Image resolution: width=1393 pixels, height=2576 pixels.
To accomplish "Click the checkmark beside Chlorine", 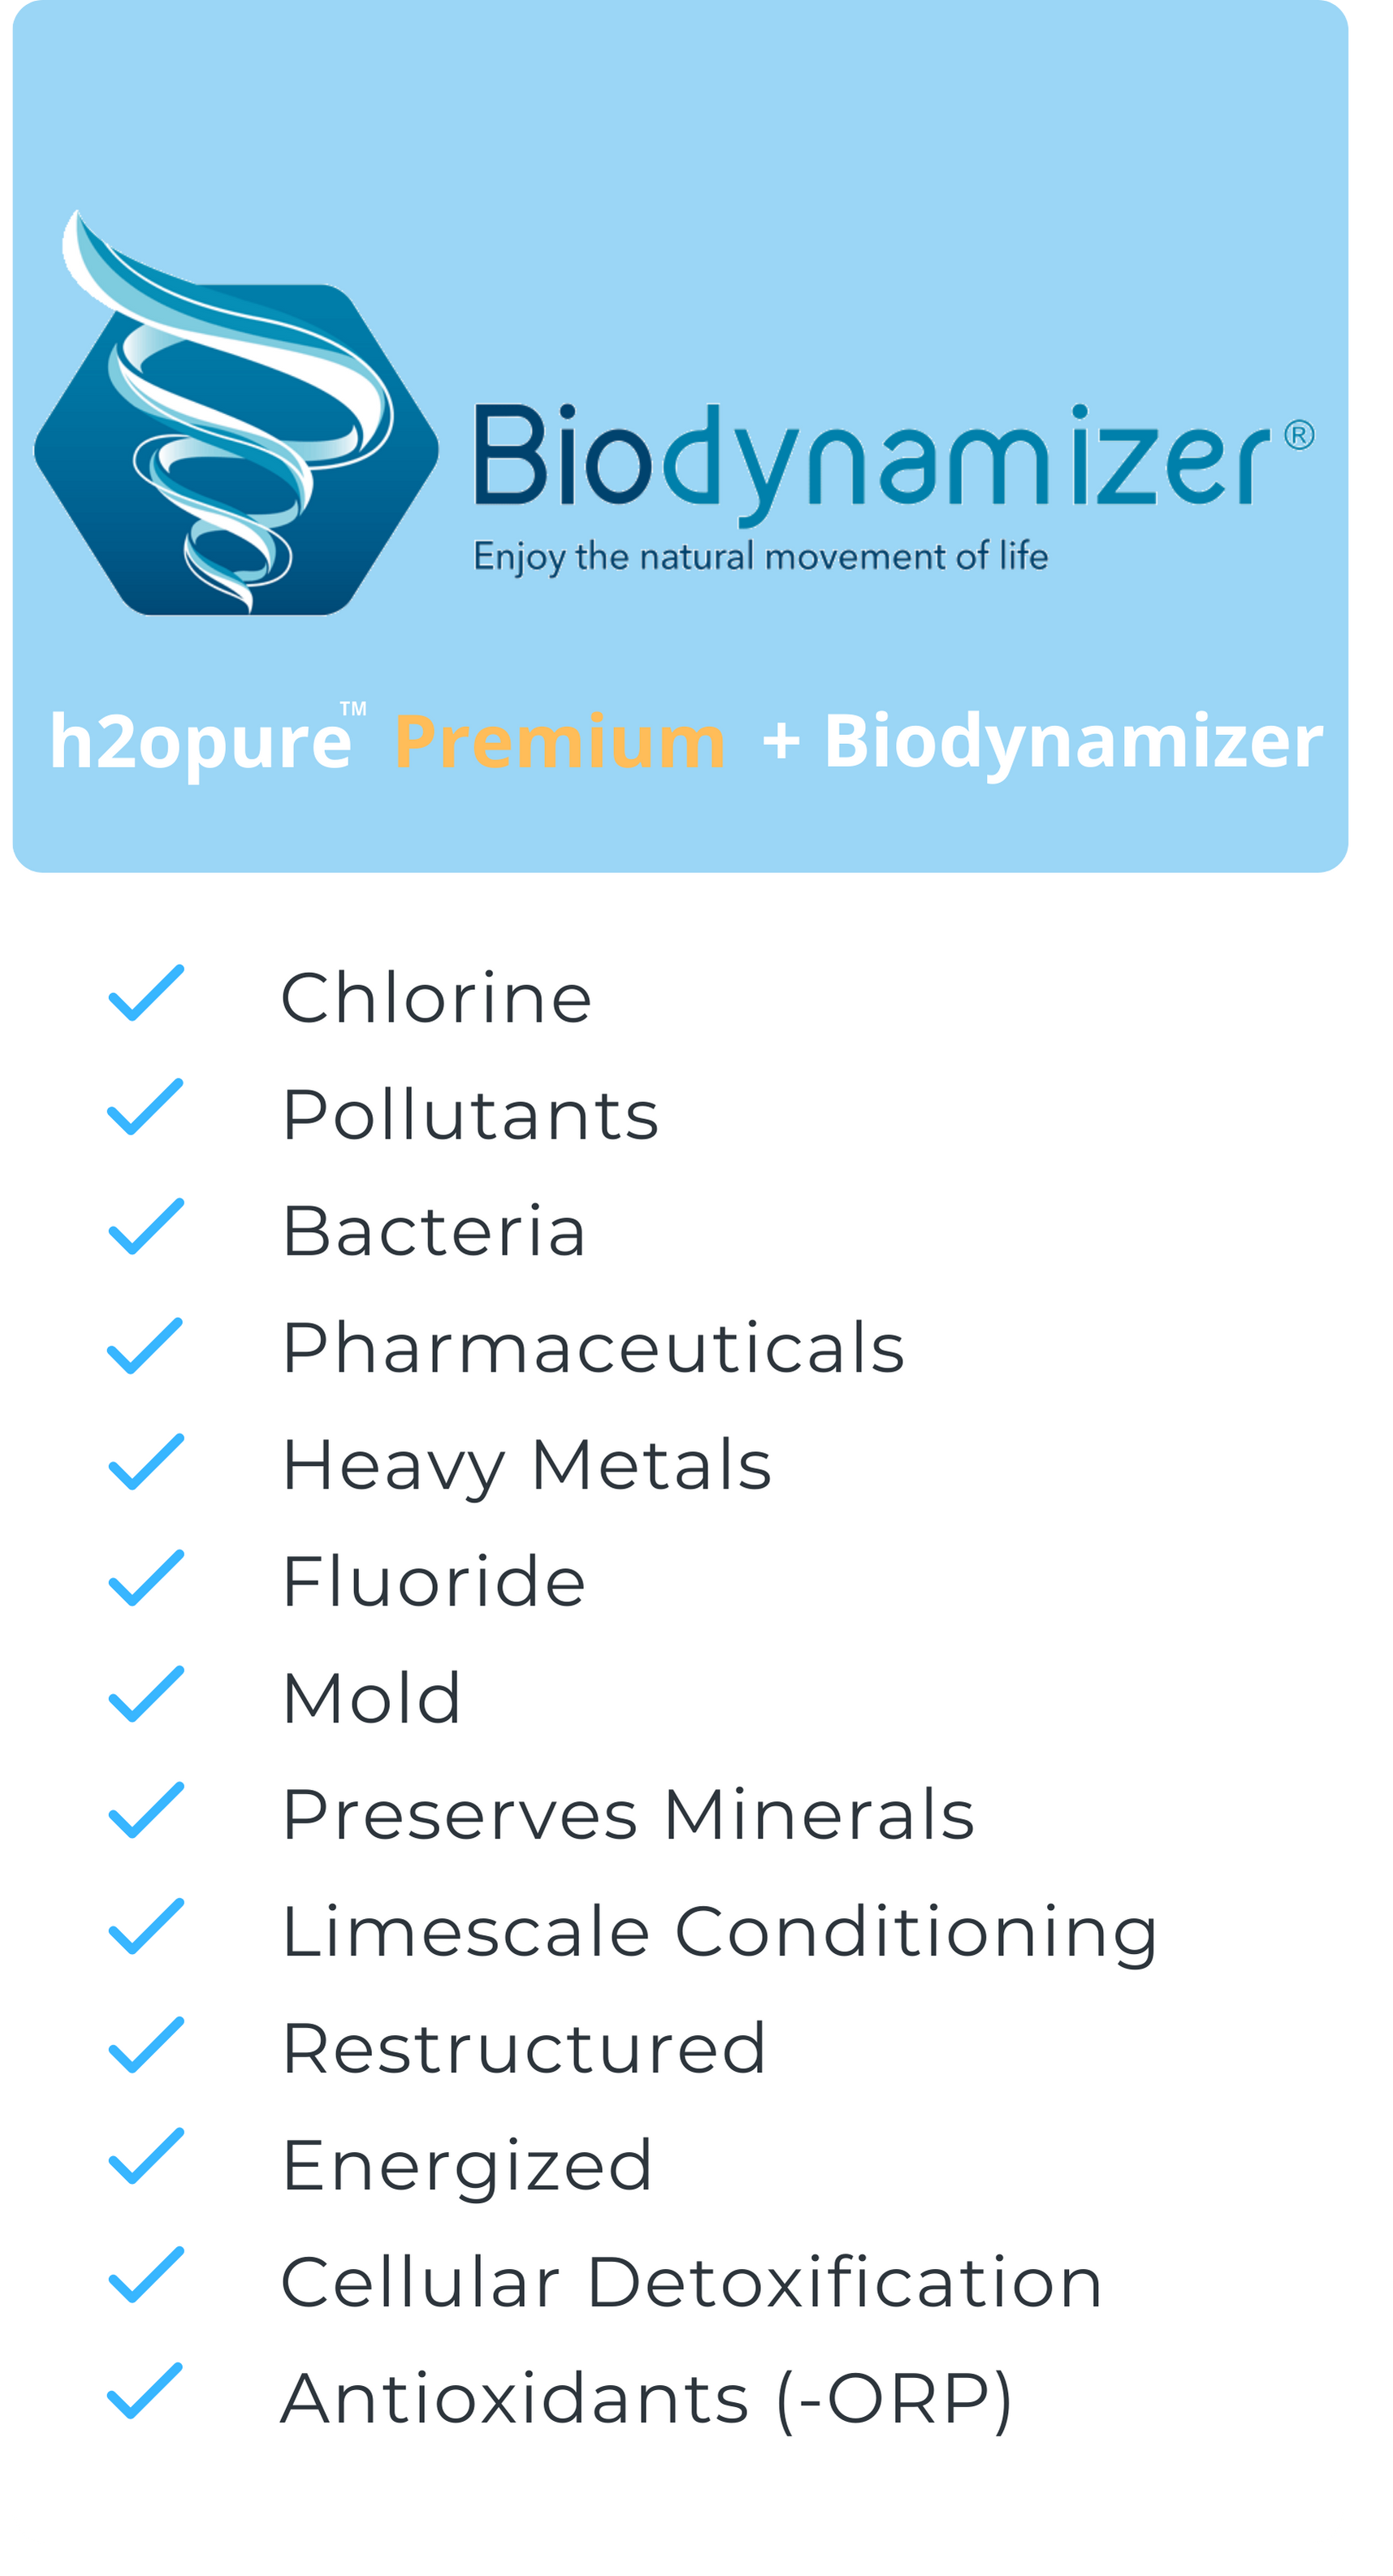I will [146, 993].
